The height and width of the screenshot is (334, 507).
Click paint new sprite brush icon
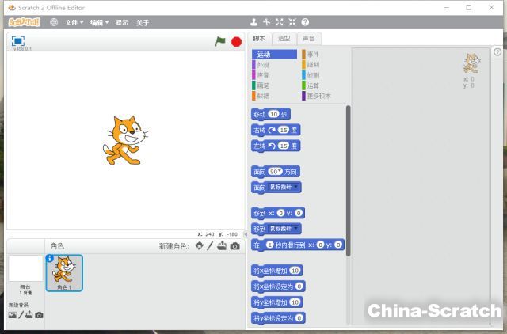pyautogui.click(x=211, y=246)
